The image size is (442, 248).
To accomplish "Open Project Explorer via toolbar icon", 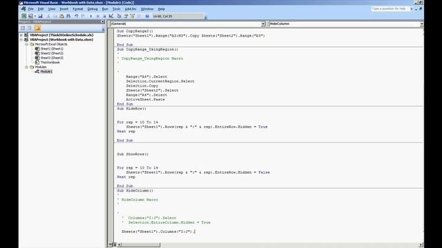I will [119, 17].
